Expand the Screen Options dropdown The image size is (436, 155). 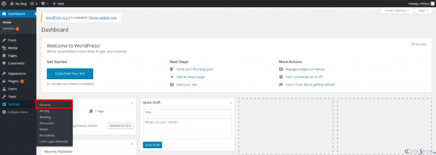397,11
